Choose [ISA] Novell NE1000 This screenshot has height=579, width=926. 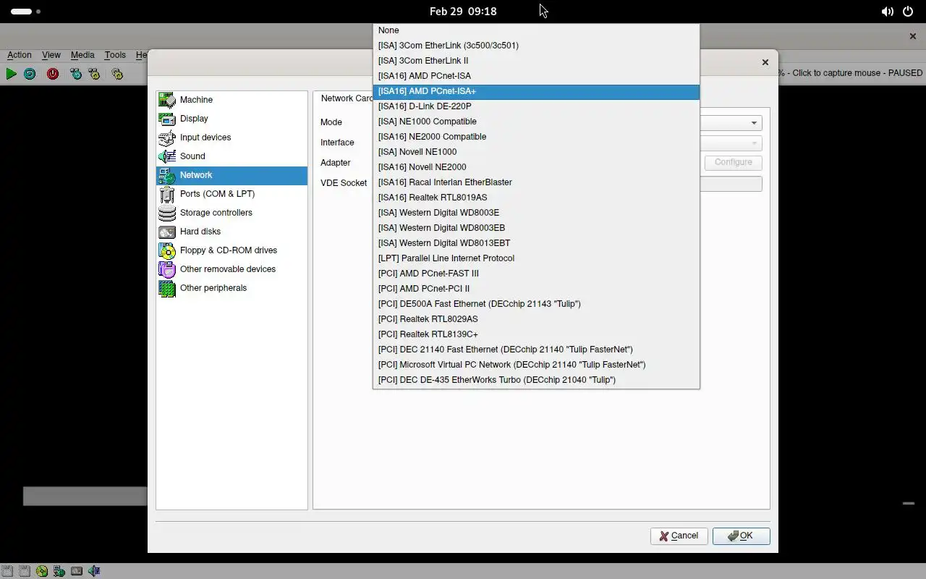tap(536, 152)
